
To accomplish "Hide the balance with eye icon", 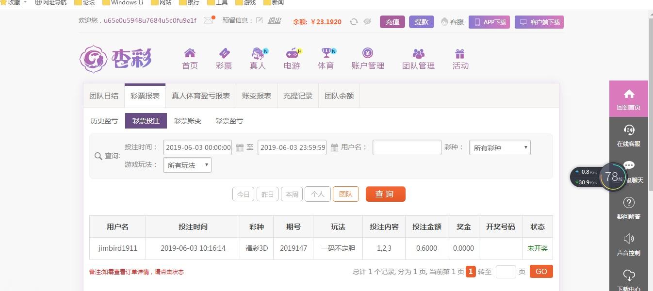I will (367, 22).
